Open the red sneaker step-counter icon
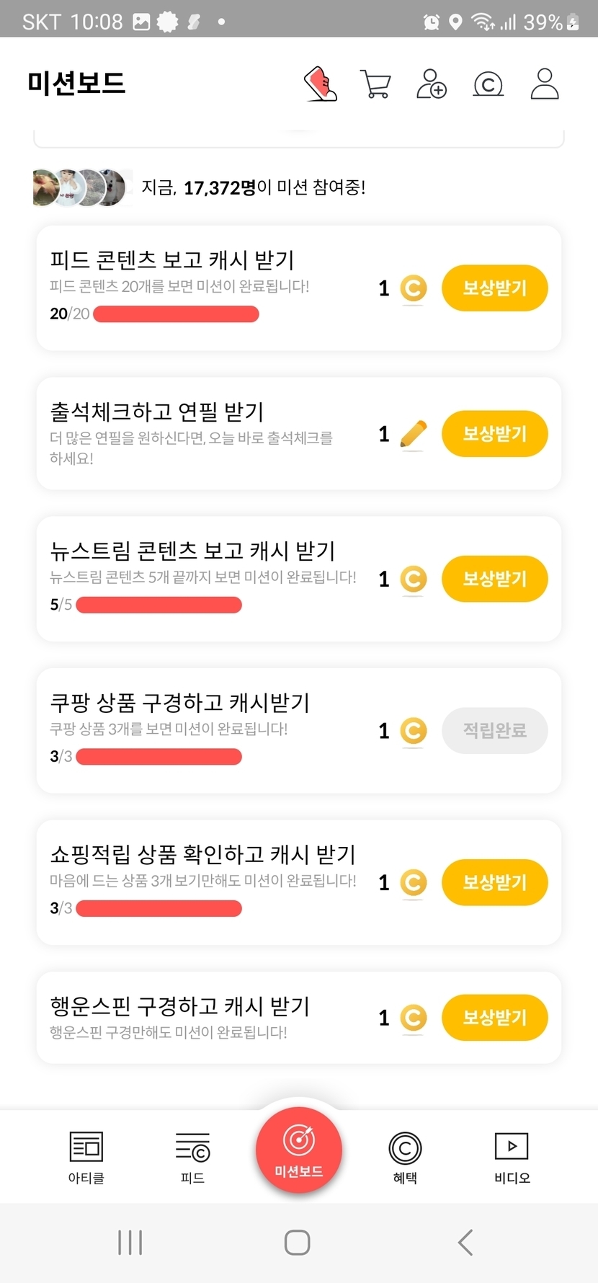This screenshot has height=1283, width=598. tap(321, 84)
